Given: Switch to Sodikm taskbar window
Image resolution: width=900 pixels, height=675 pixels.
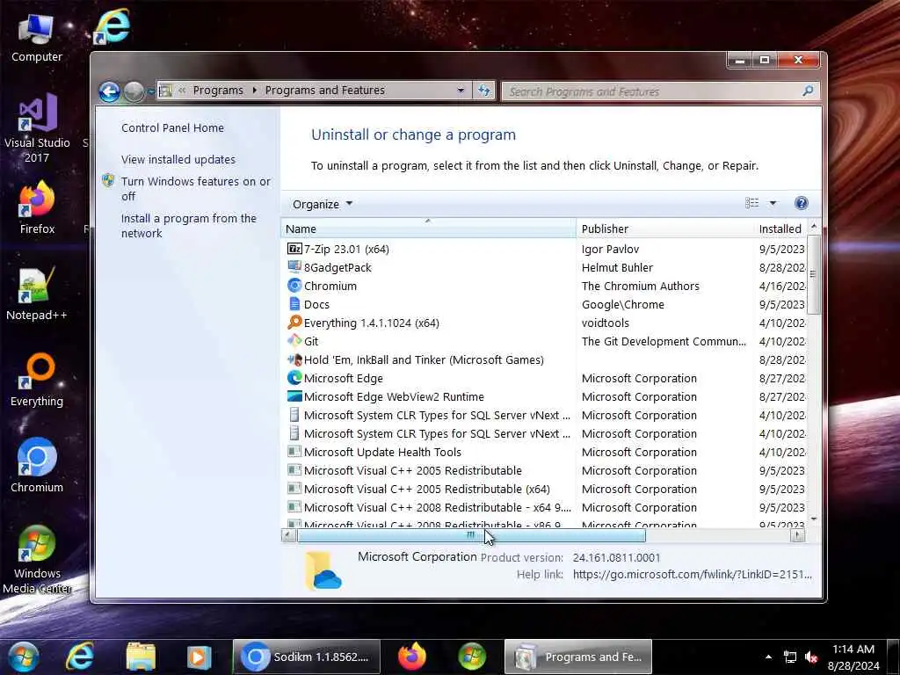Looking at the screenshot, I should (x=307, y=657).
